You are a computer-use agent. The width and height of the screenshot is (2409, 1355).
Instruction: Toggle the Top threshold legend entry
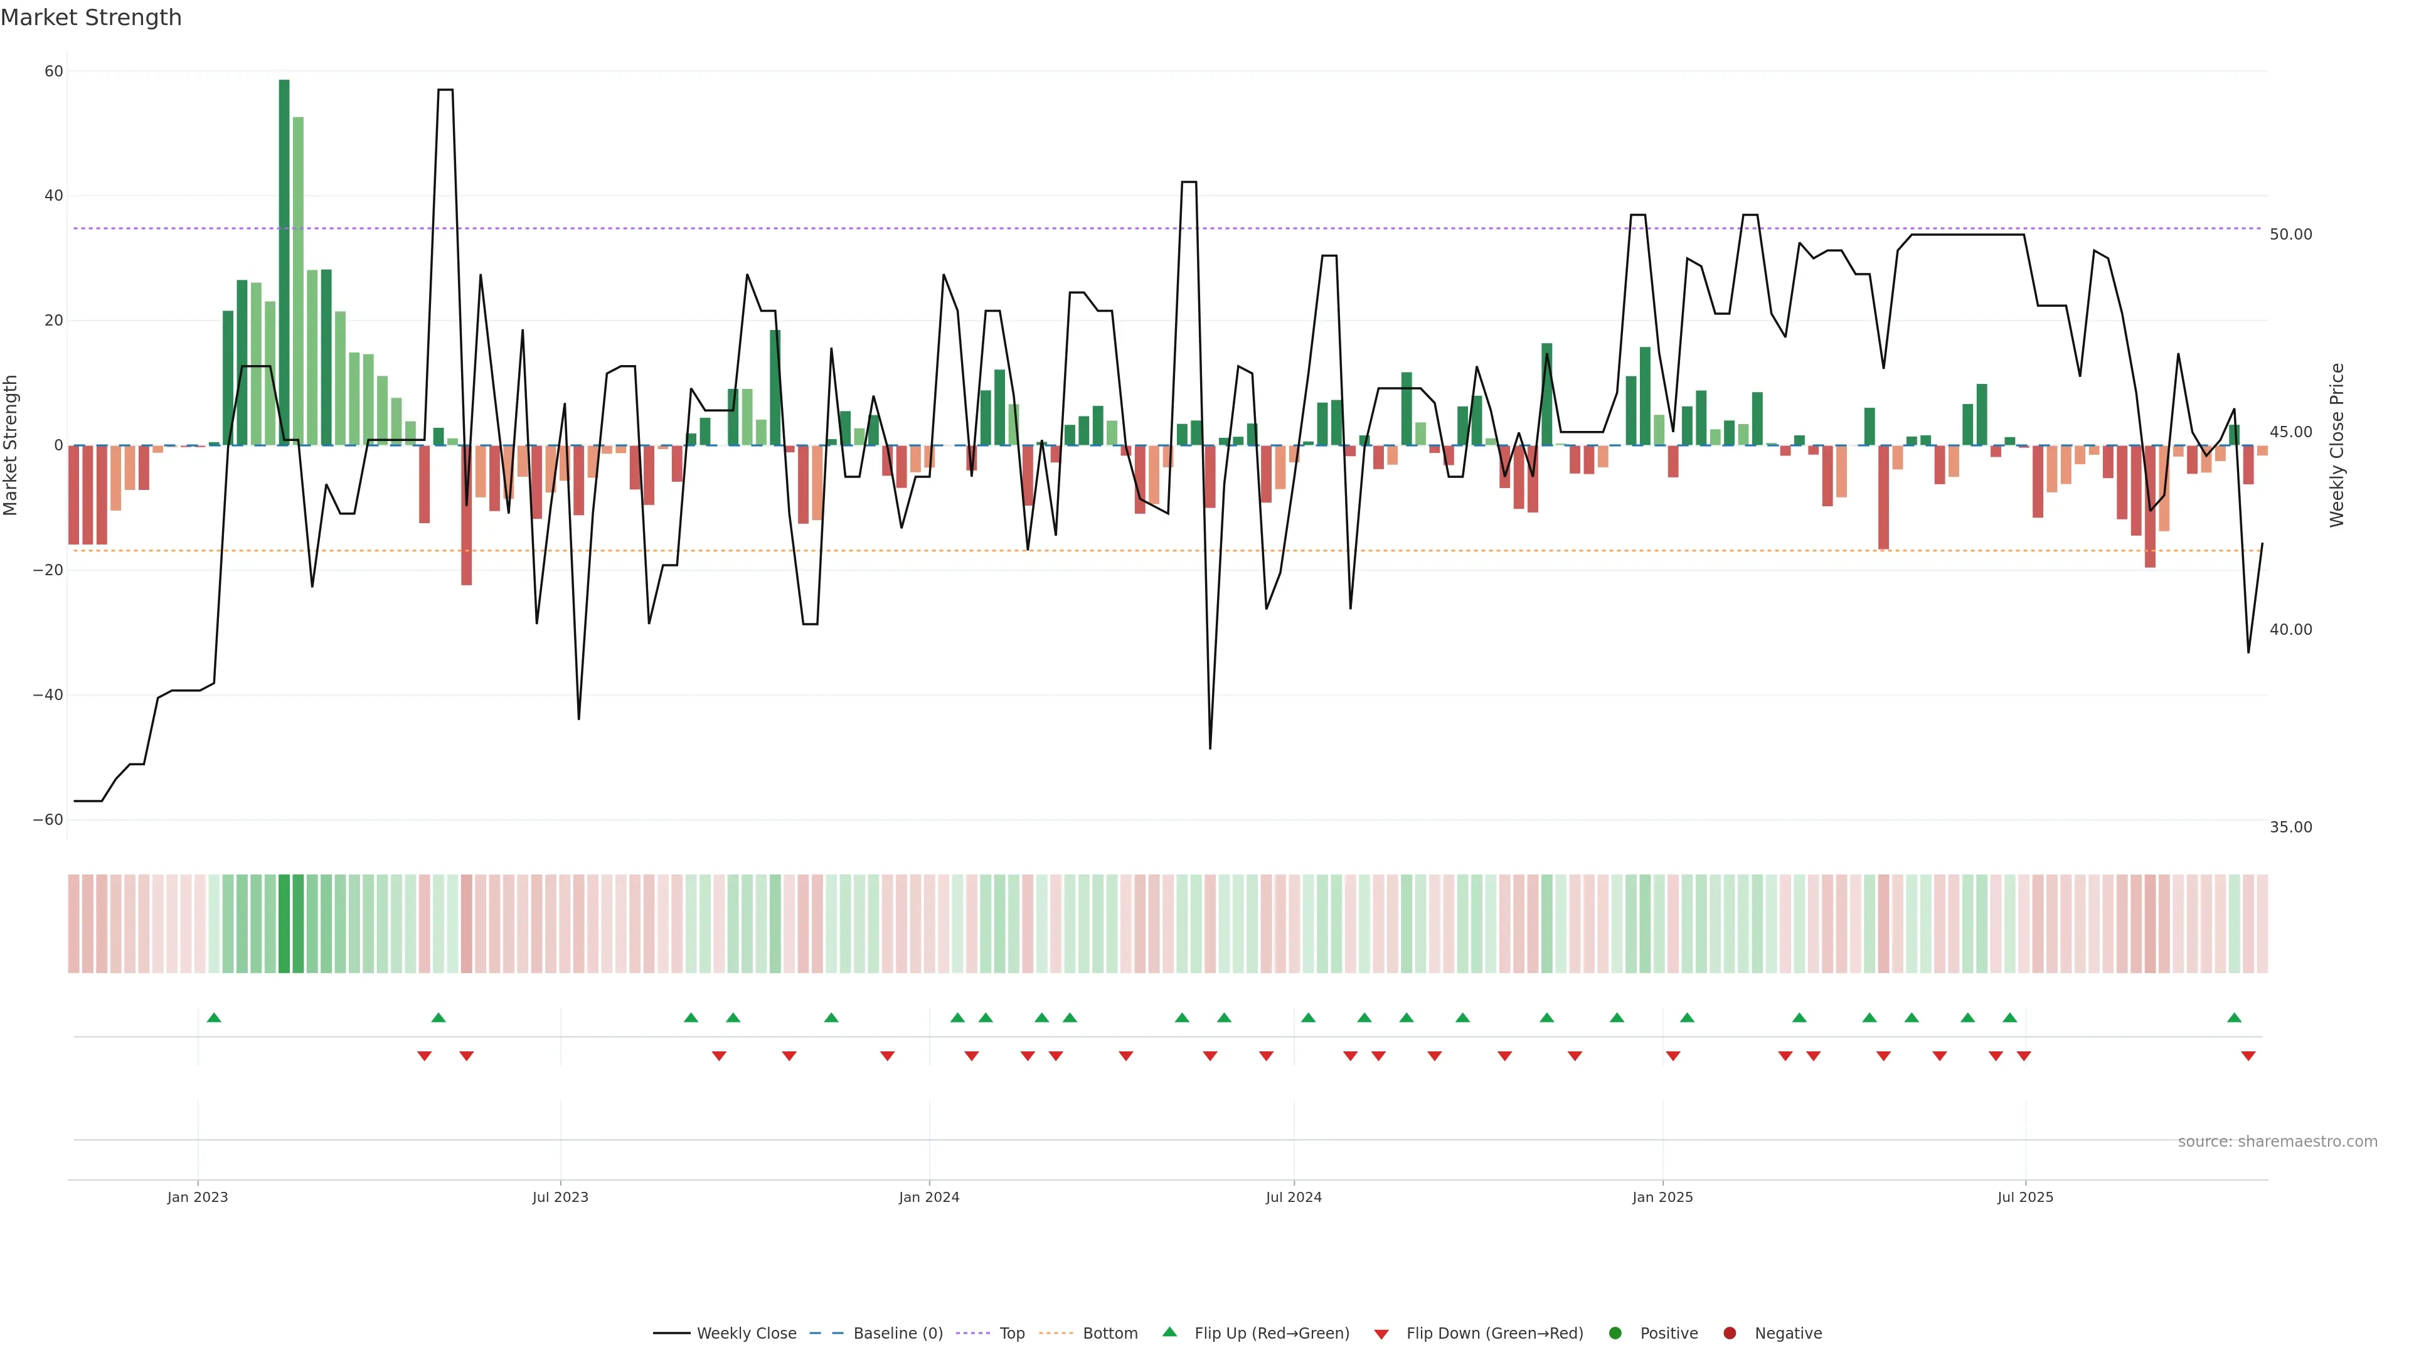pos(1011,1334)
